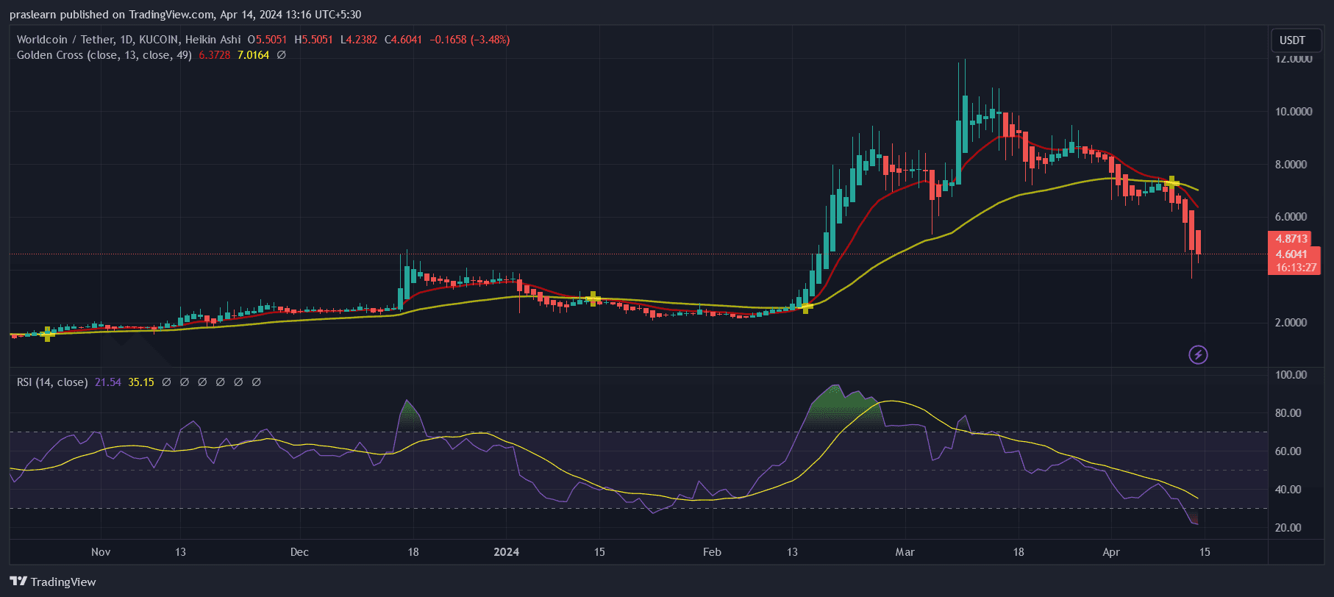Click the open value O5.5051
The height and width of the screenshot is (597, 1334).
[x=267, y=40]
